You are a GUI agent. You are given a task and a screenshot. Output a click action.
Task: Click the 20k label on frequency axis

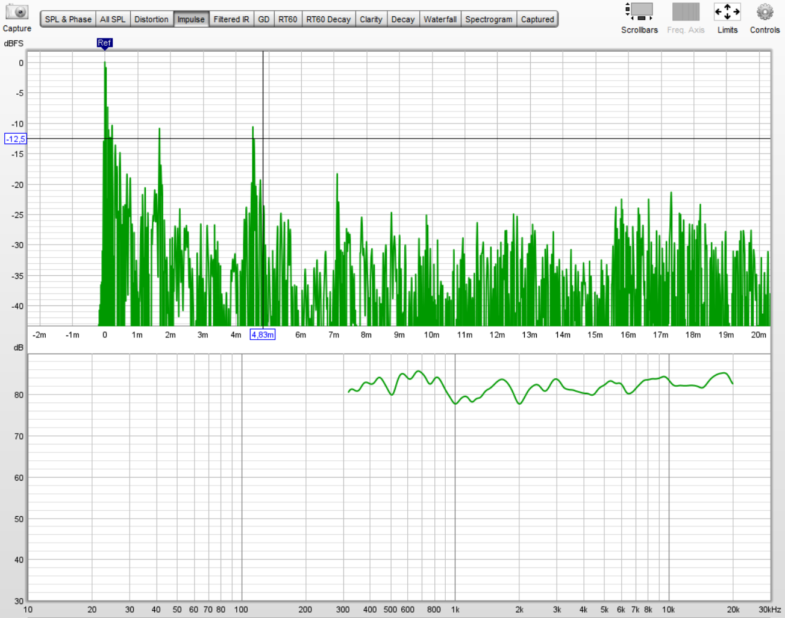click(733, 610)
